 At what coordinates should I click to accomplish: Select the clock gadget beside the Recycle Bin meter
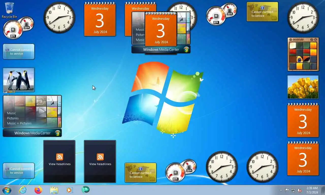pos(59,18)
